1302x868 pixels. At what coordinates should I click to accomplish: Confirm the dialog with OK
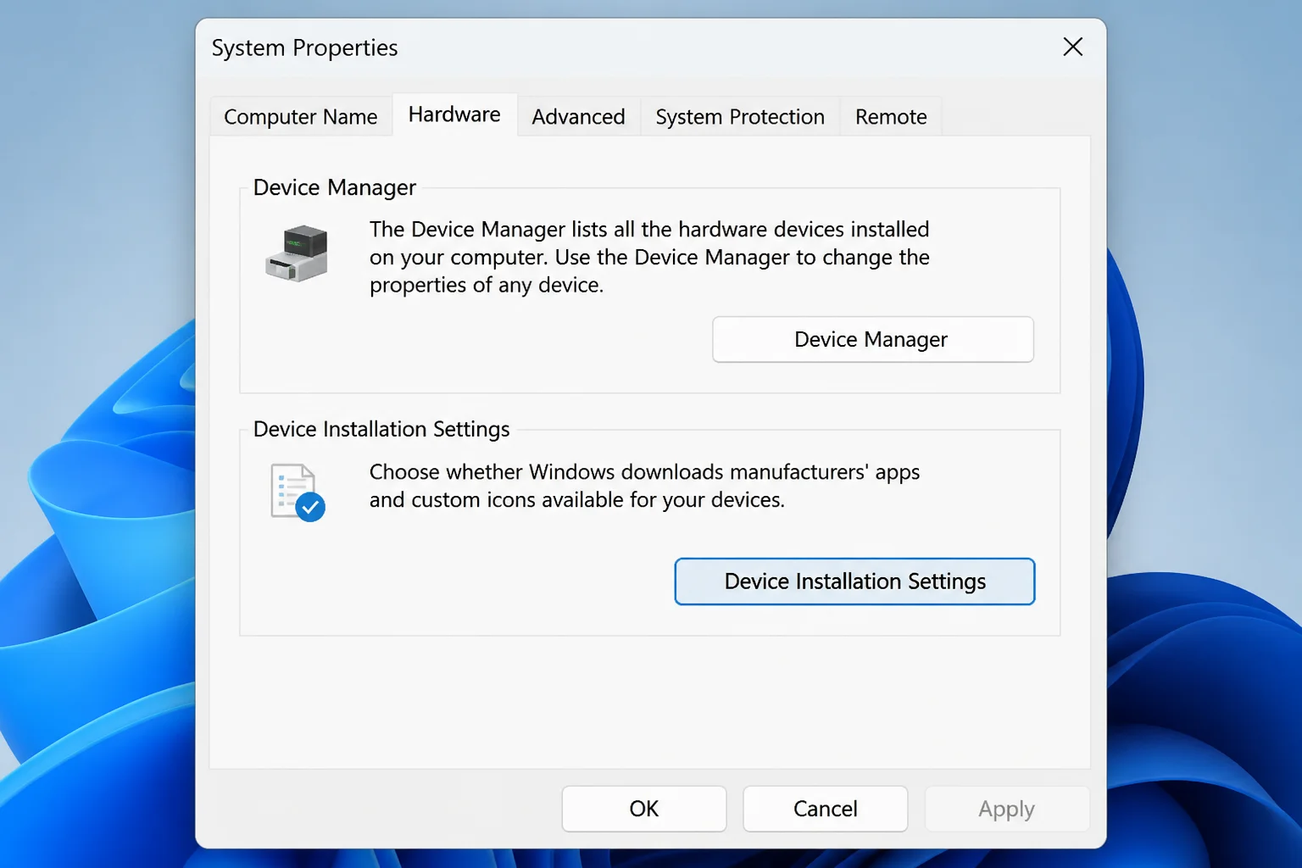coord(644,809)
